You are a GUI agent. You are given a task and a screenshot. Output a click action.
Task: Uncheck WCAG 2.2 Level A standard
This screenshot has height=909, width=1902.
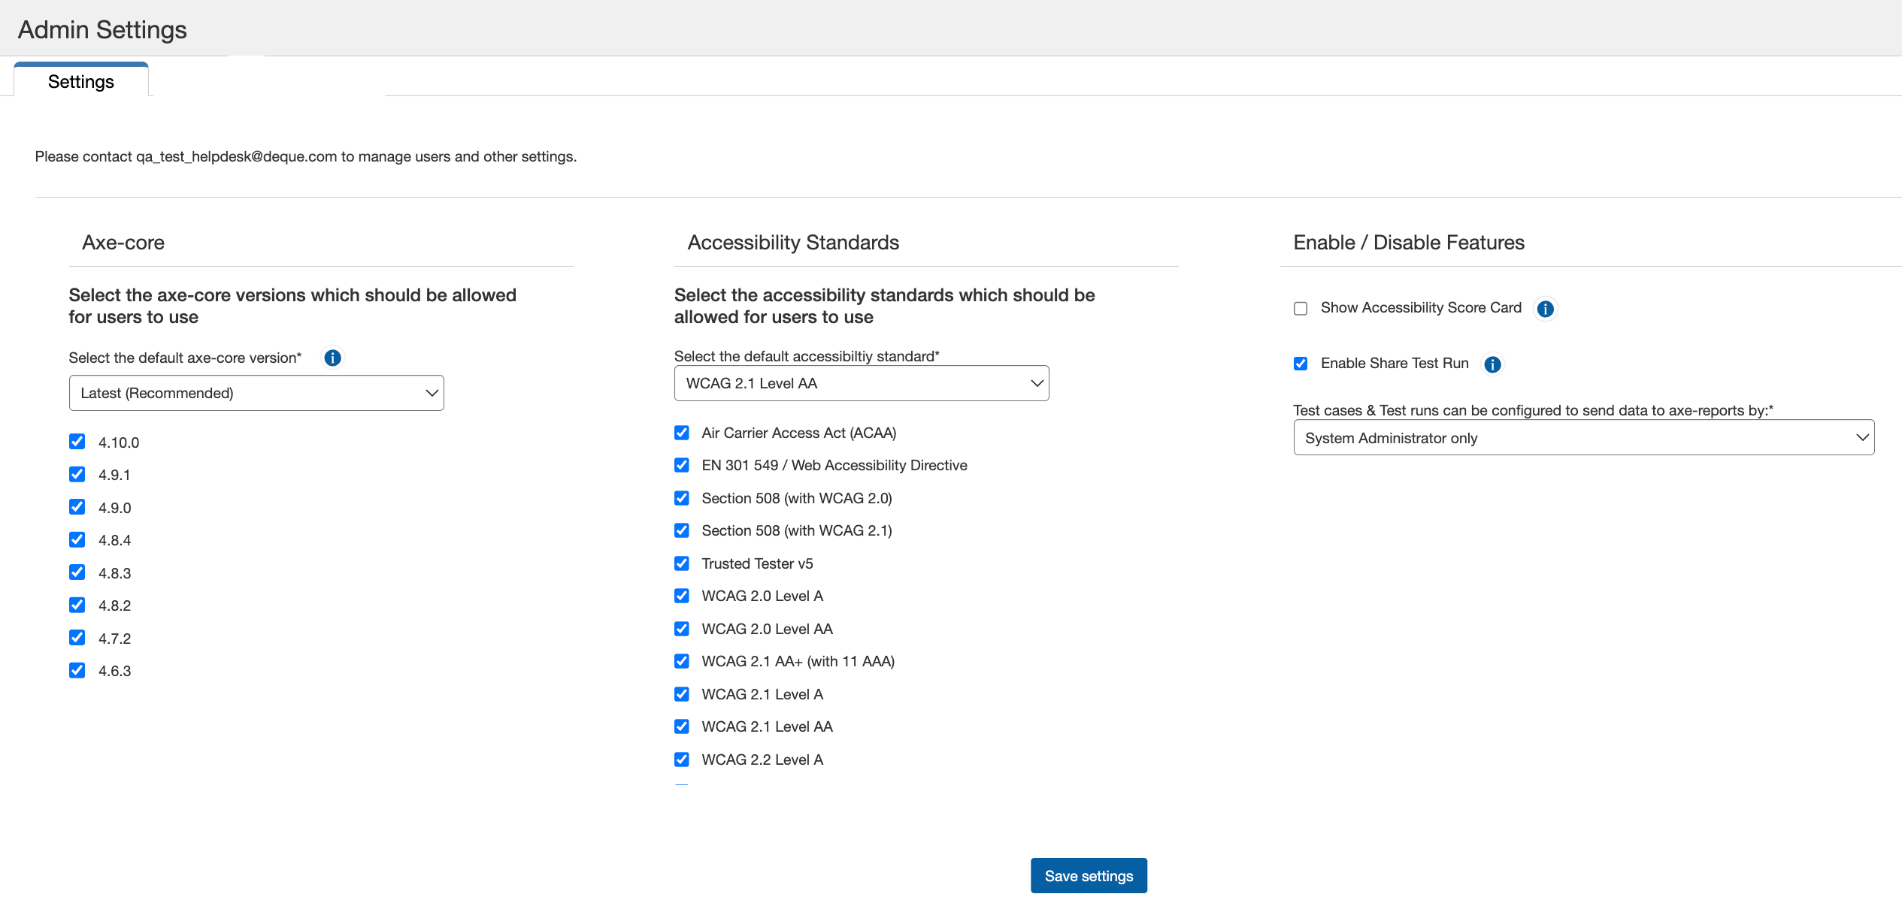click(682, 760)
